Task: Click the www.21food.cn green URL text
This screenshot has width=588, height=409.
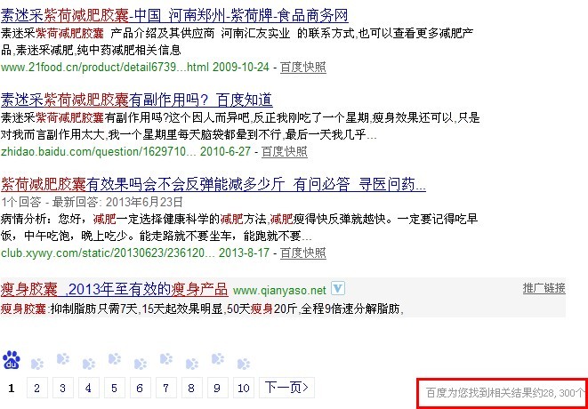Action: (135, 68)
